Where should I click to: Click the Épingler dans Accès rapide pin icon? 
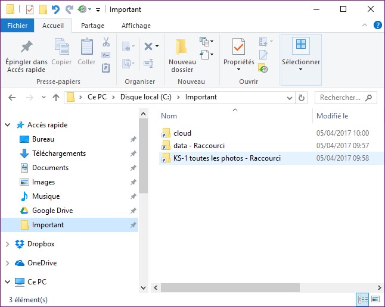pos(26,48)
